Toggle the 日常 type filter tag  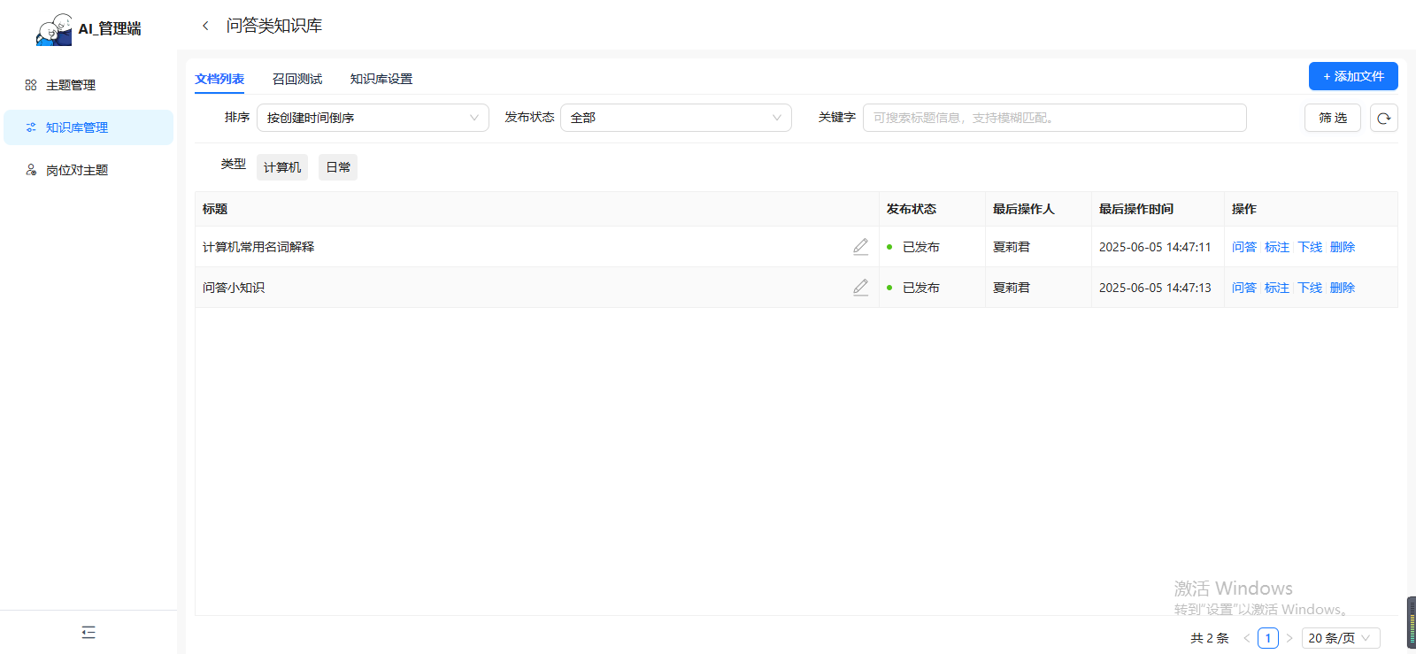[338, 167]
